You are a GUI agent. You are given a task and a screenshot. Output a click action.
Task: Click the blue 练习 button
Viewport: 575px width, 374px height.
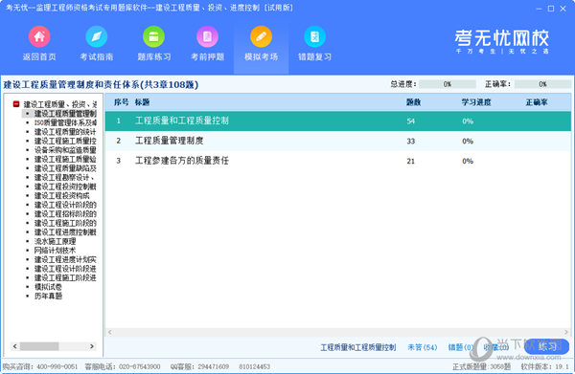click(546, 346)
